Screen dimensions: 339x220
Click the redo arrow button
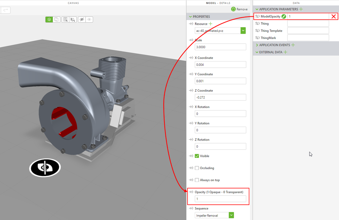pos(6,10)
